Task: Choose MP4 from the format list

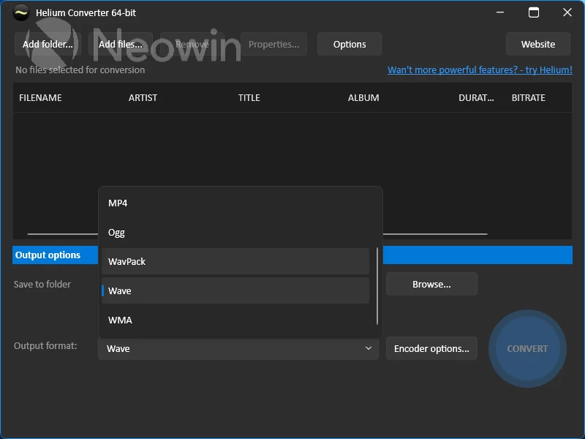Action: [235, 203]
